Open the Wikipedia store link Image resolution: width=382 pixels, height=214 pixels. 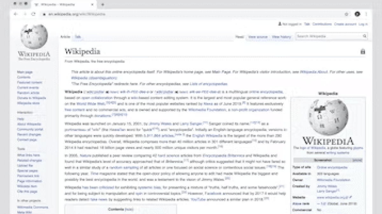tap(28, 103)
